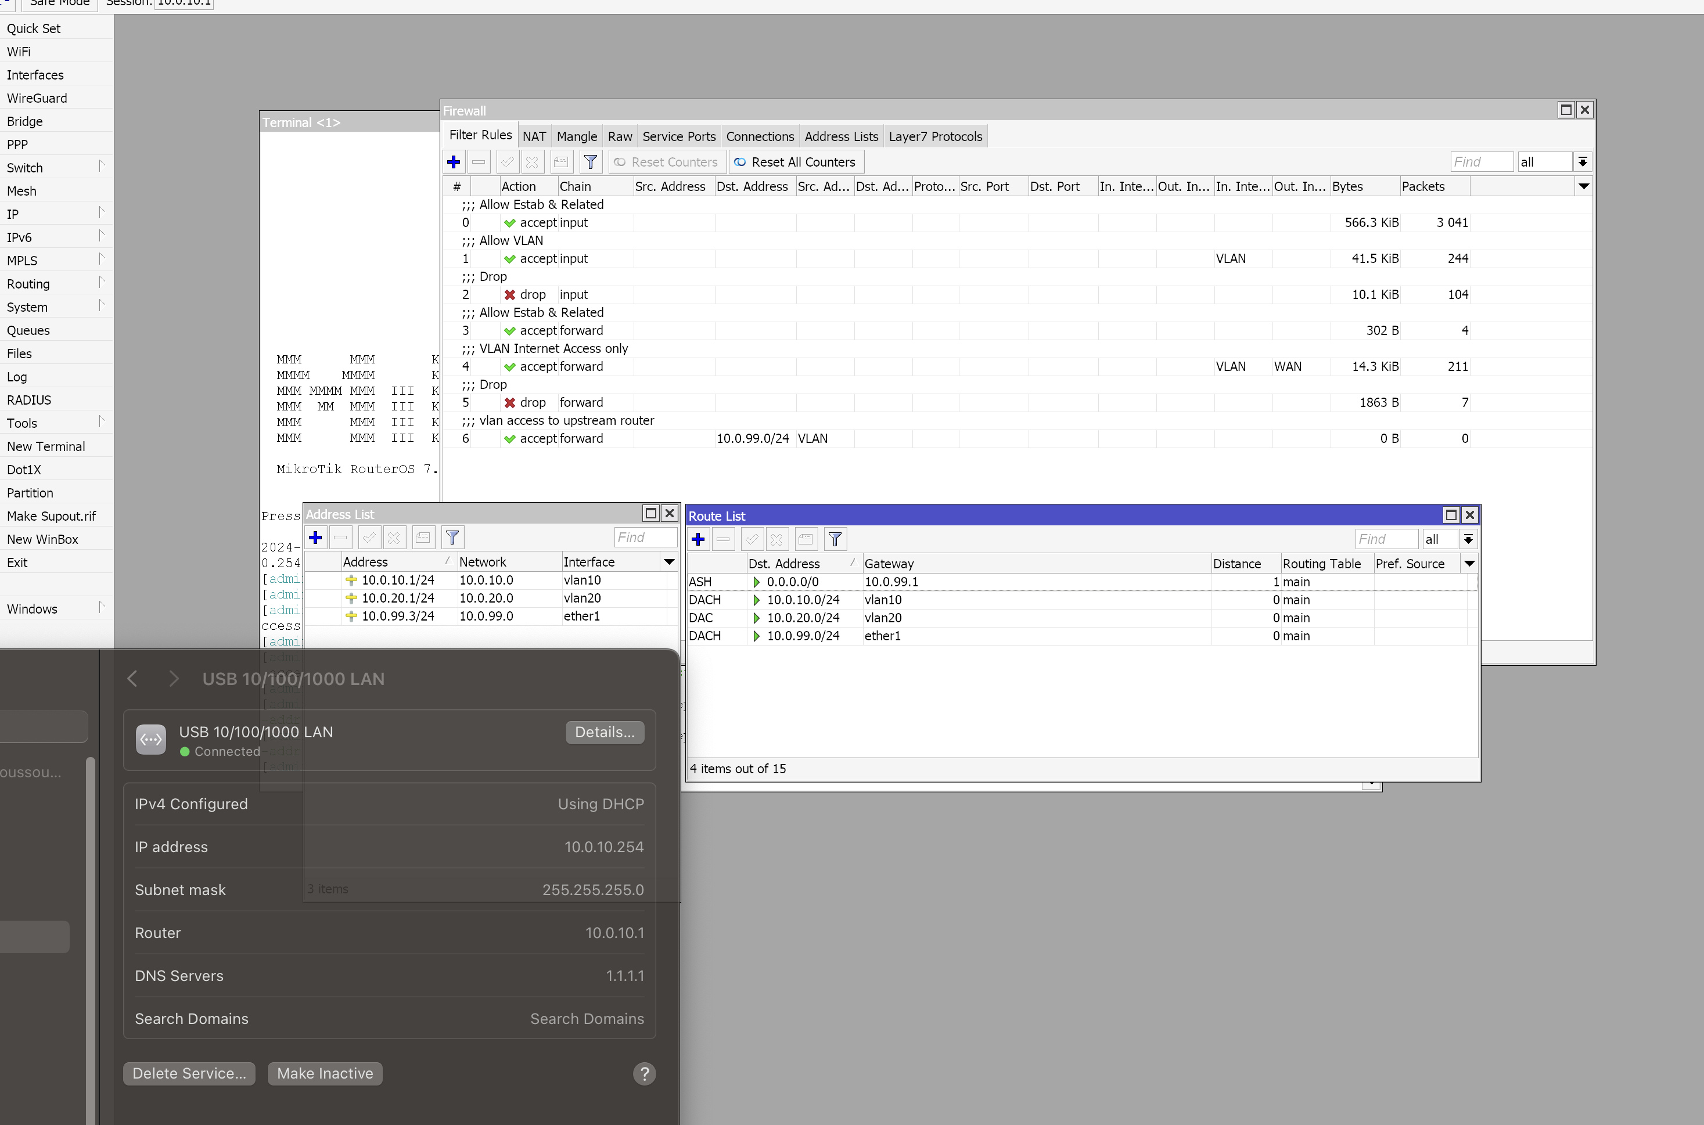This screenshot has height=1125, width=1704.
Task: Add a new IP address entry
Action: [316, 538]
